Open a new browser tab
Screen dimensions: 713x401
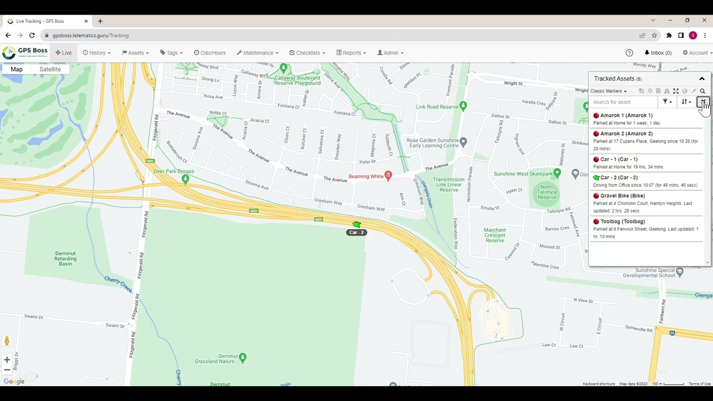pyautogui.click(x=100, y=21)
